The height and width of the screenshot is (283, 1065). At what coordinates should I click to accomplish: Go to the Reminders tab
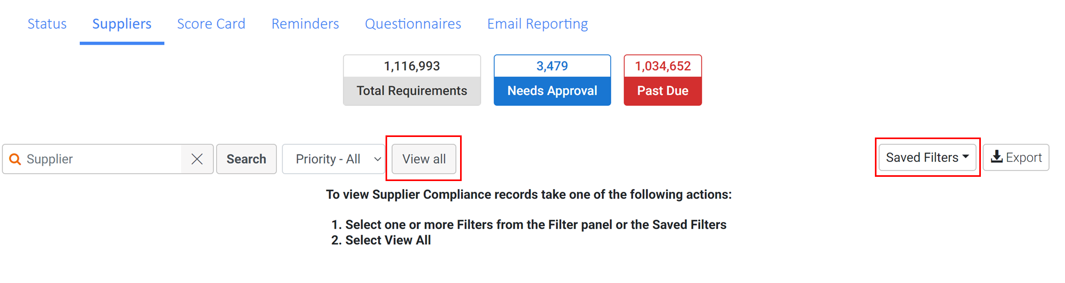pos(305,24)
